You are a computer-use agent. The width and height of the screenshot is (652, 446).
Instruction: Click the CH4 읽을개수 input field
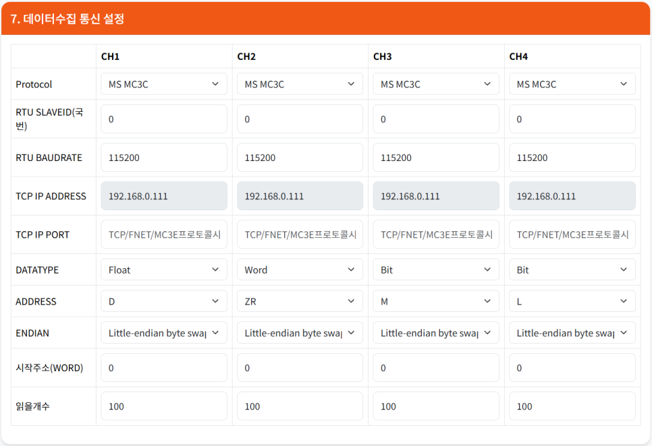[572, 406]
